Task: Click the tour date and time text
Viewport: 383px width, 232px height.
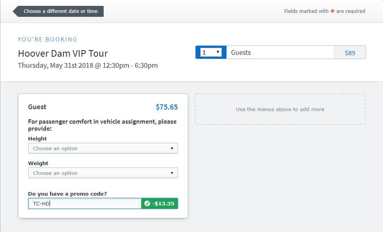Action: [88, 65]
